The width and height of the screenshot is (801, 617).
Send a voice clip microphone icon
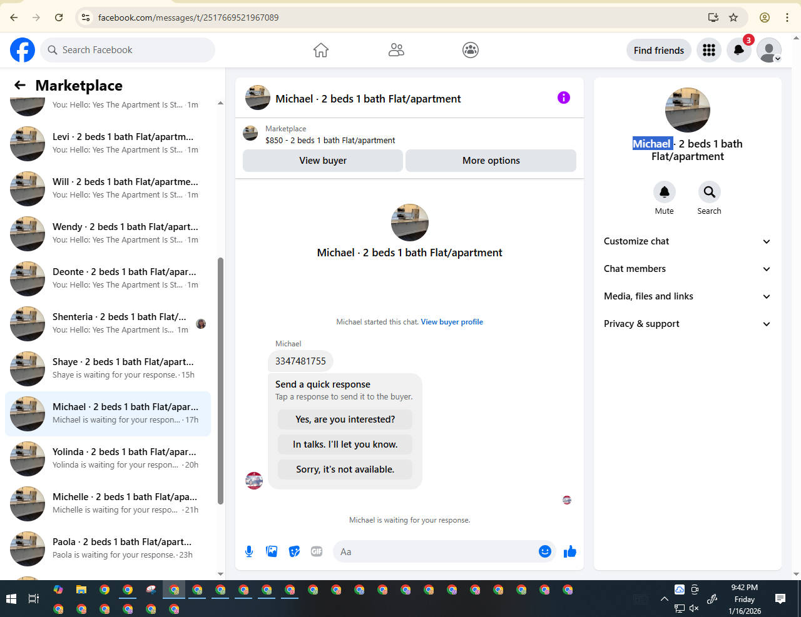click(249, 551)
